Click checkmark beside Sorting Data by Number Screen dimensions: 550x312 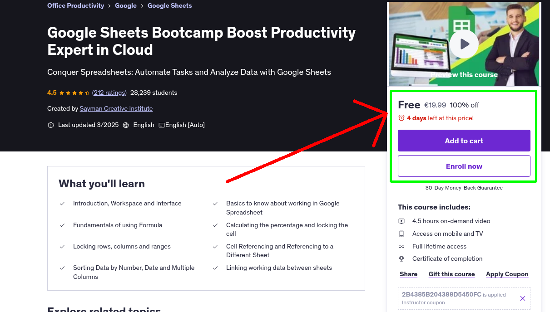pos(62,268)
